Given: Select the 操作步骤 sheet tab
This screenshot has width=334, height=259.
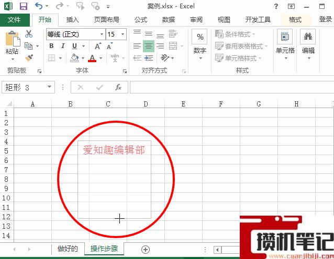Looking at the screenshot, I should click(x=104, y=249).
